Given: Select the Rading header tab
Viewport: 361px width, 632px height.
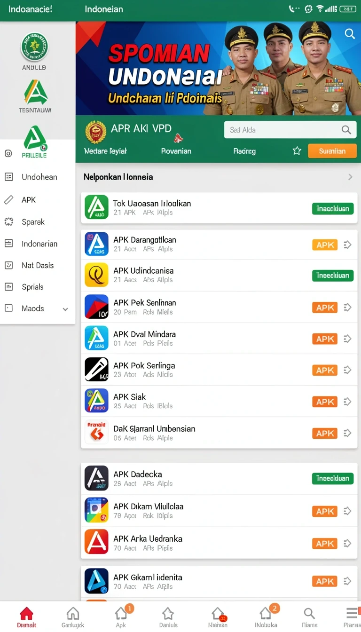Looking at the screenshot, I should pos(244,151).
